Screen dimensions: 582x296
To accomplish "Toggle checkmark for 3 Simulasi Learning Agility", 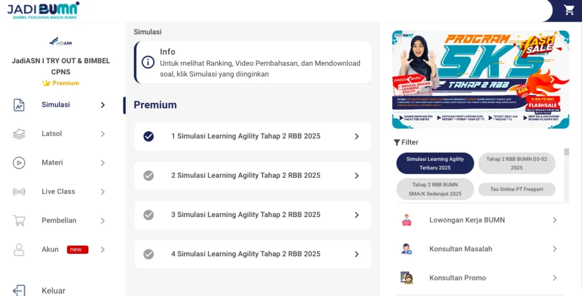I will tap(148, 215).
